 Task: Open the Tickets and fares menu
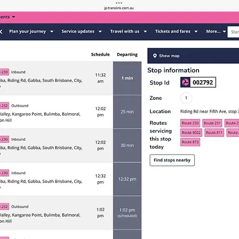pos(173,31)
